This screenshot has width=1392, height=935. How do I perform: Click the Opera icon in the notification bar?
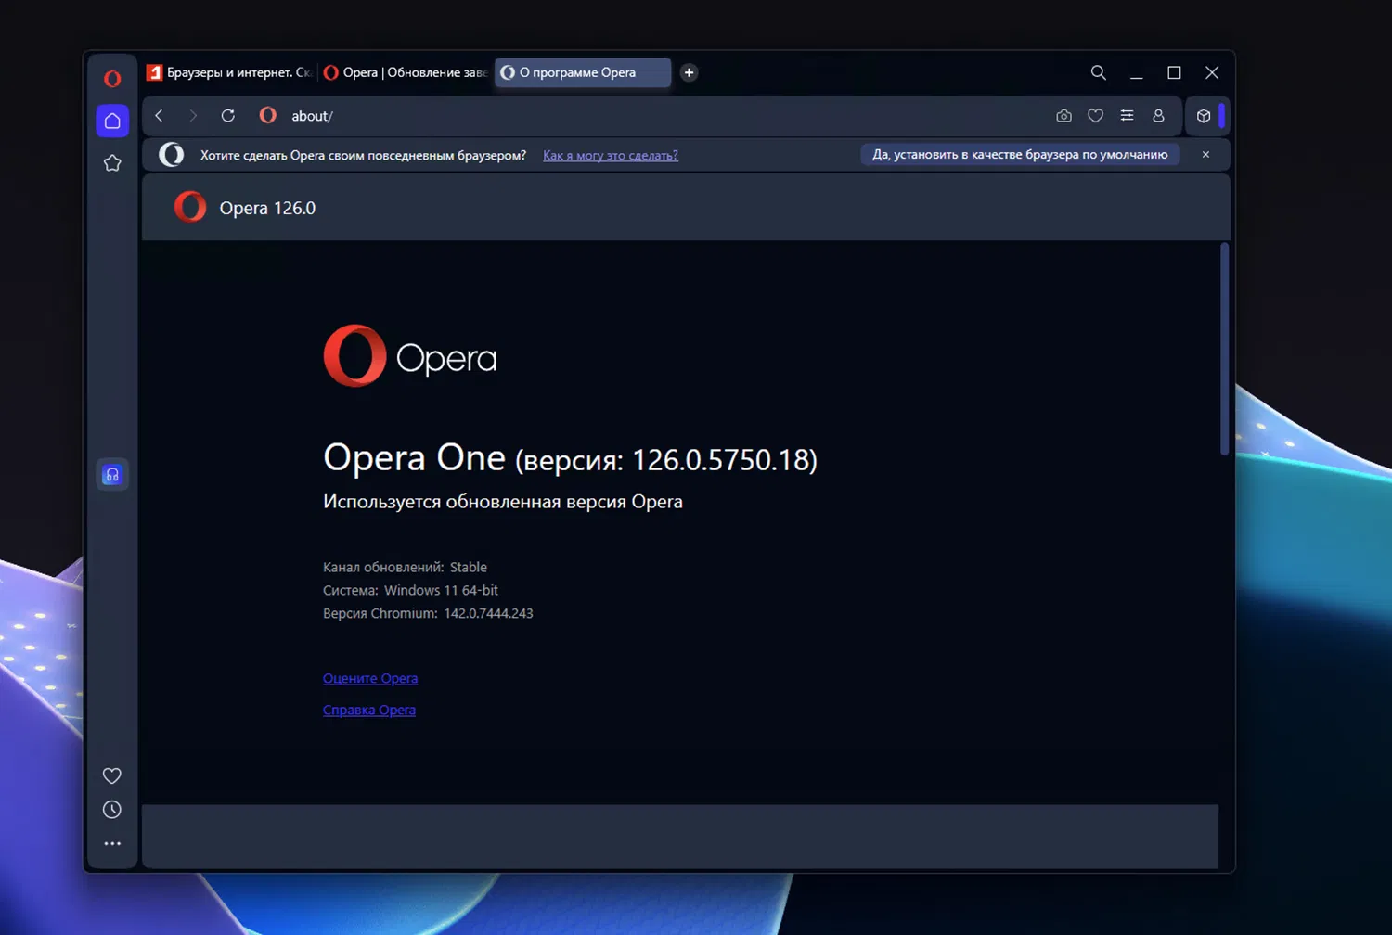tap(172, 155)
